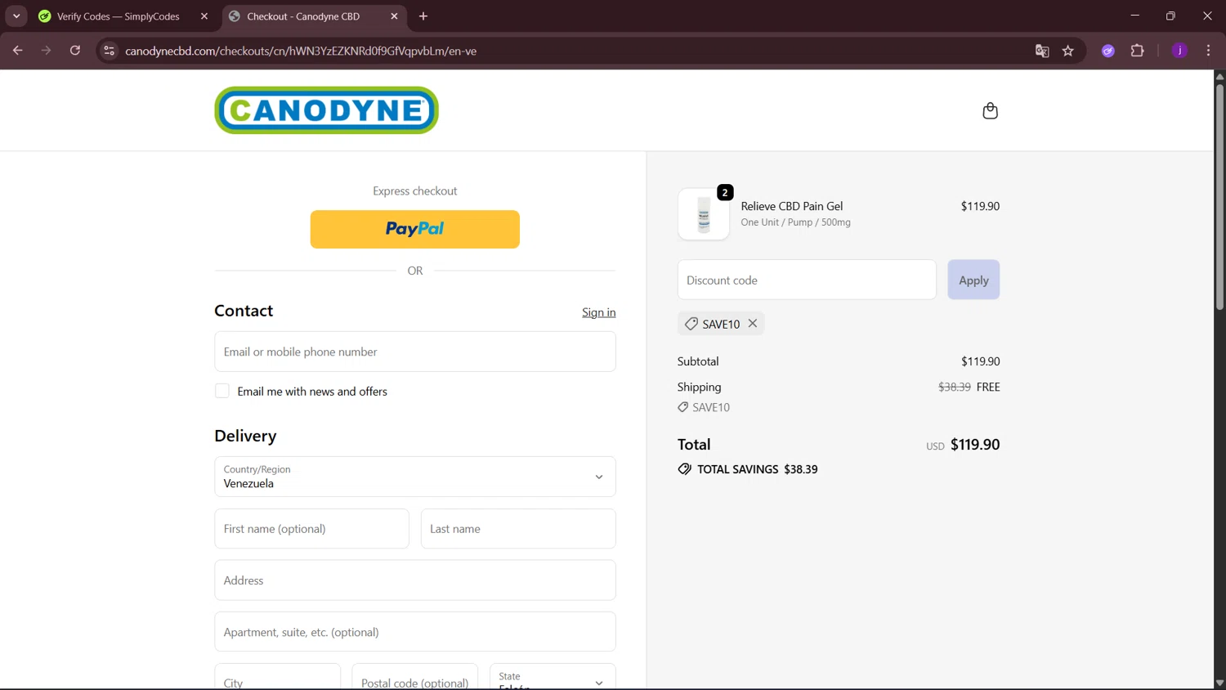
Task: Focus the Discount code field
Action: (x=807, y=280)
